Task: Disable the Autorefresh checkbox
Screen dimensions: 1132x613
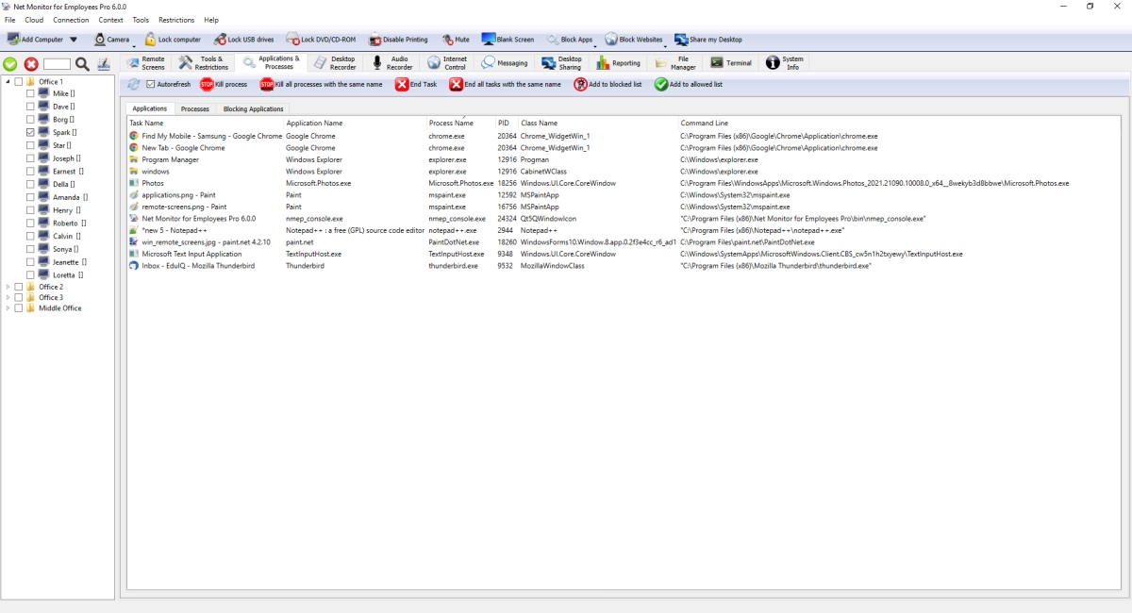Action: click(x=148, y=84)
